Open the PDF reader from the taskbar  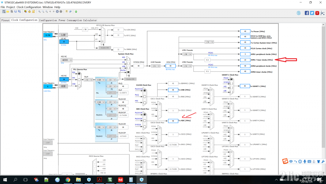[99, 180]
